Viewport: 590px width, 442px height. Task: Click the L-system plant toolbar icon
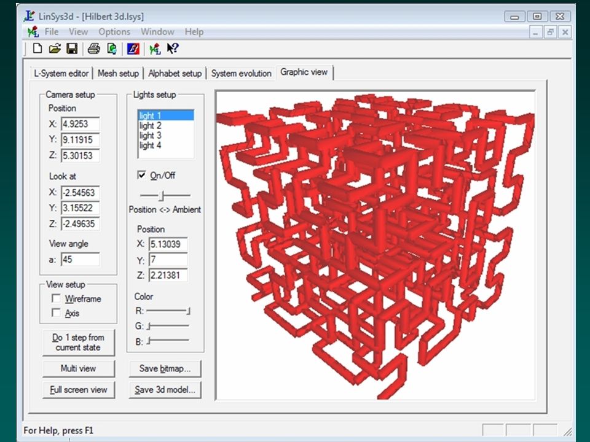(x=155, y=48)
